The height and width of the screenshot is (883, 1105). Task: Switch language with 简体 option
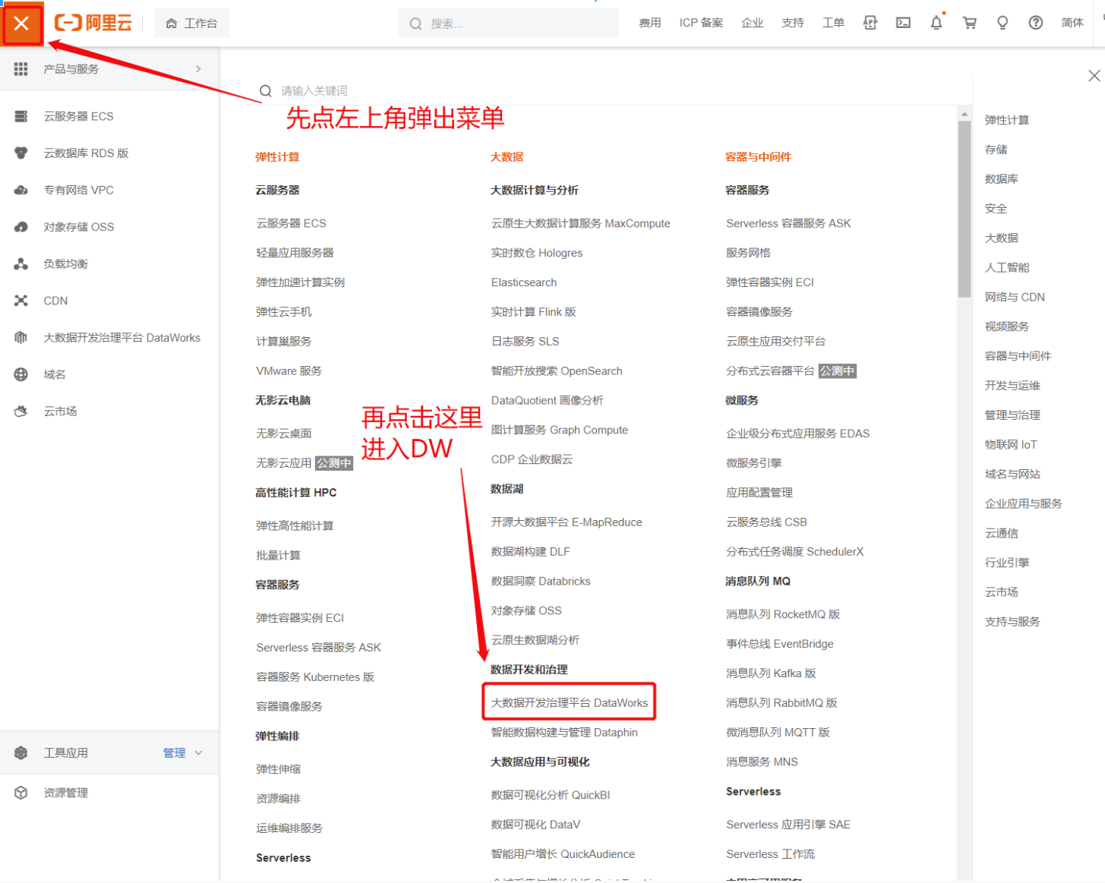pyautogui.click(x=1072, y=23)
